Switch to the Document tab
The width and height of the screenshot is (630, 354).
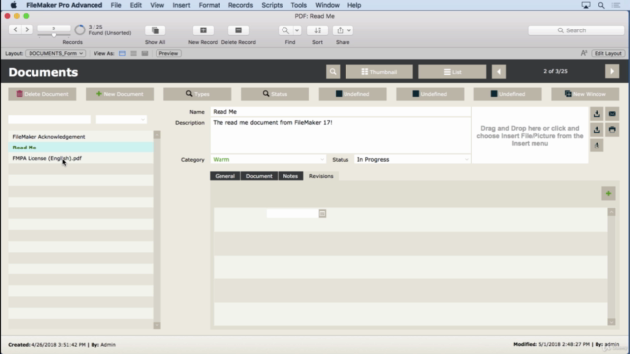tap(259, 176)
